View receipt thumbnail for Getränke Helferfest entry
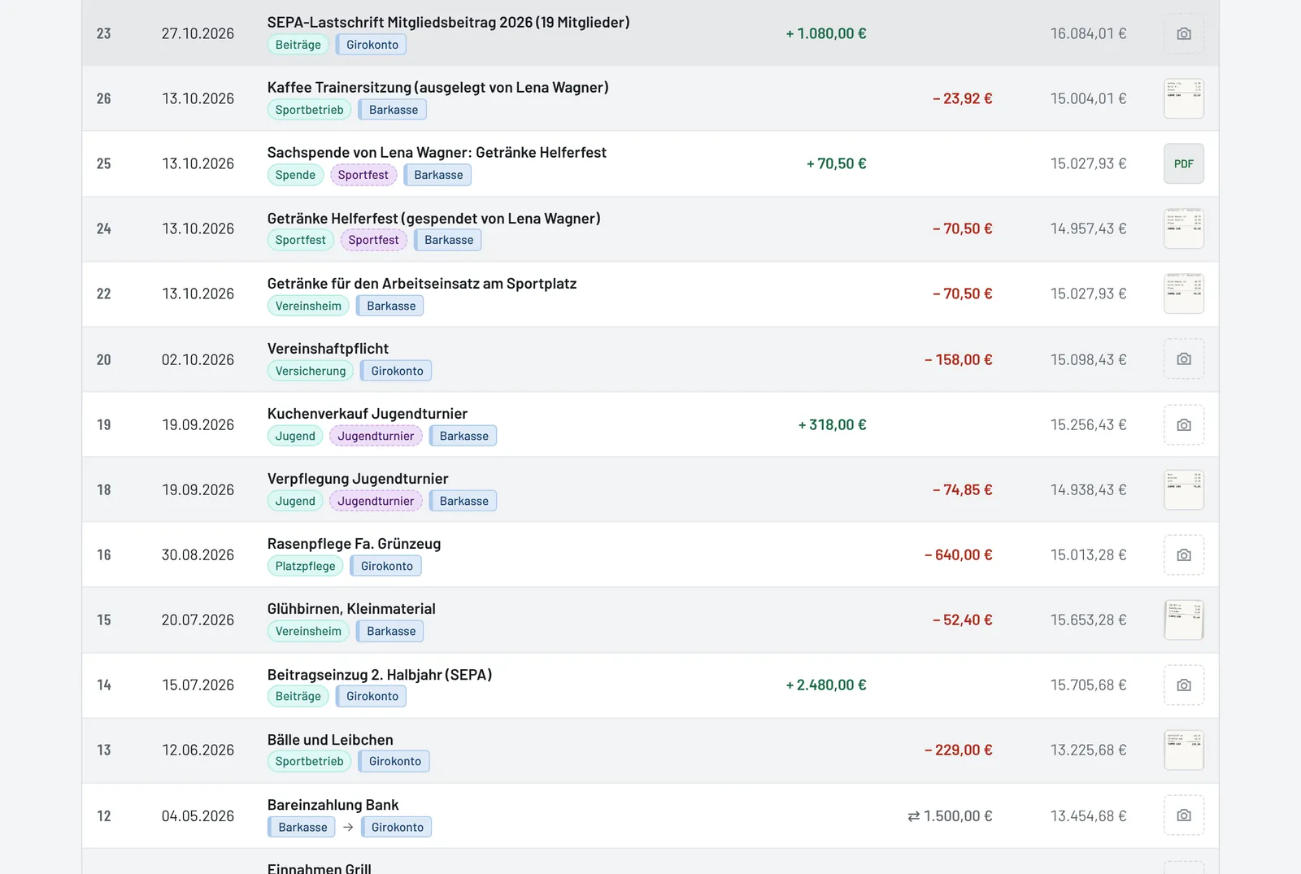This screenshot has width=1301, height=874. (1184, 228)
